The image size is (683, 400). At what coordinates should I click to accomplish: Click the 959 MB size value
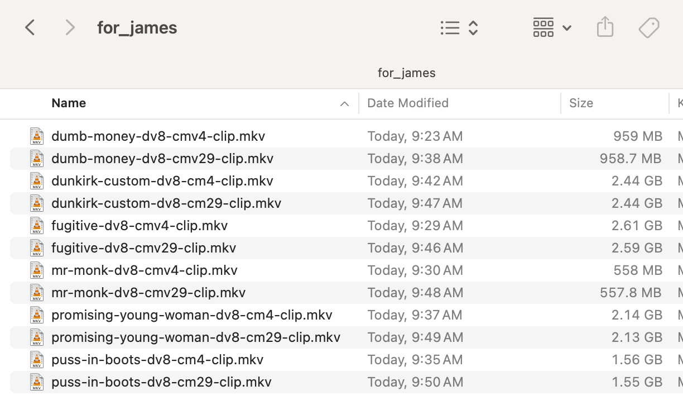(x=638, y=136)
